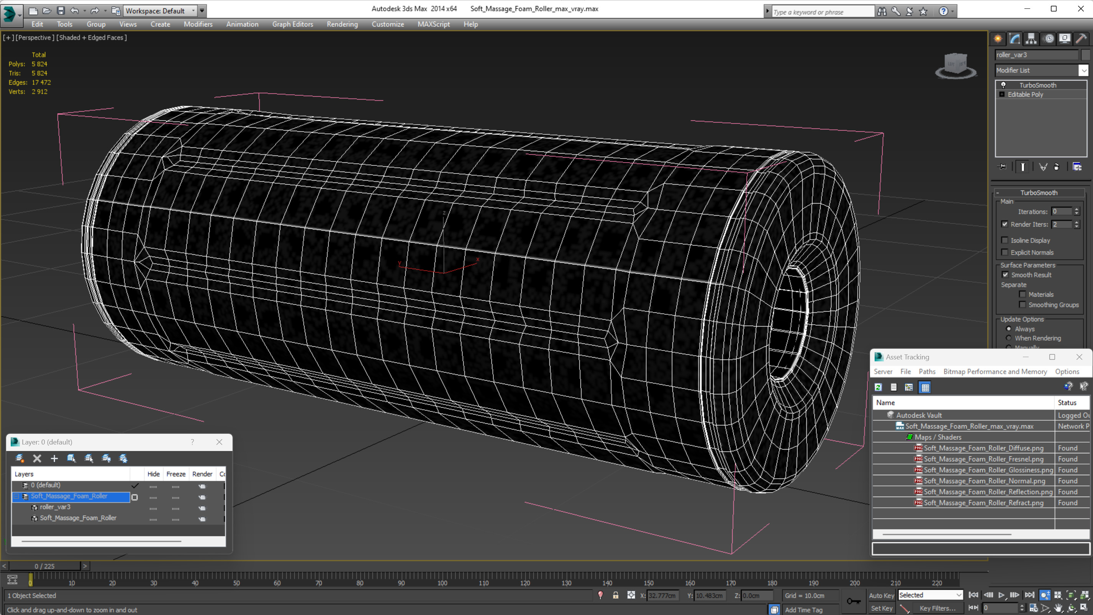
Task: Open Workspace Default dropdown
Action: pos(161,11)
